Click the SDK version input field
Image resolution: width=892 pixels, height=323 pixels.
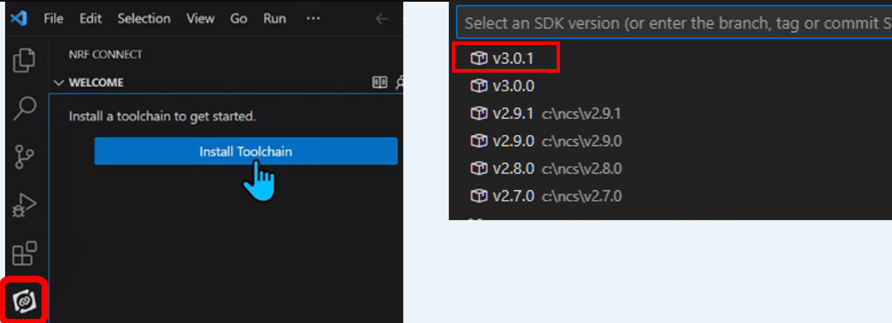coord(674,23)
